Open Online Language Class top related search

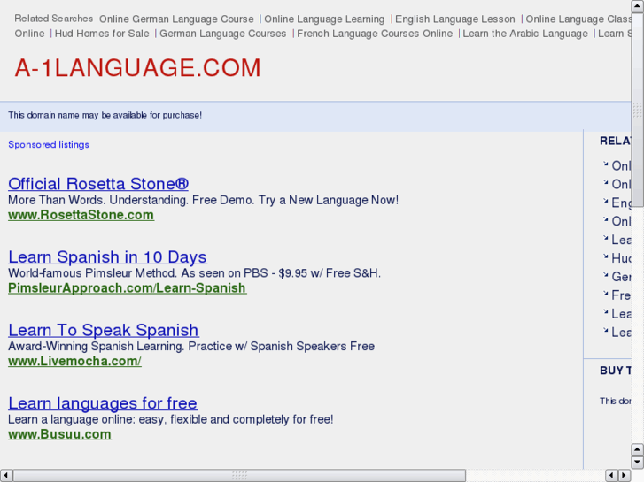pyautogui.click(x=578, y=19)
